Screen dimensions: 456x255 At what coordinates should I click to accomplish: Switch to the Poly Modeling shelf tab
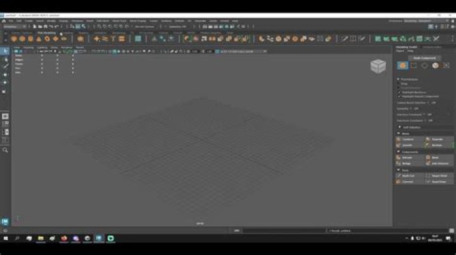coord(46,33)
